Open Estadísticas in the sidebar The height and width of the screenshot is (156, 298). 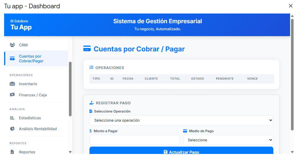click(36, 118)
